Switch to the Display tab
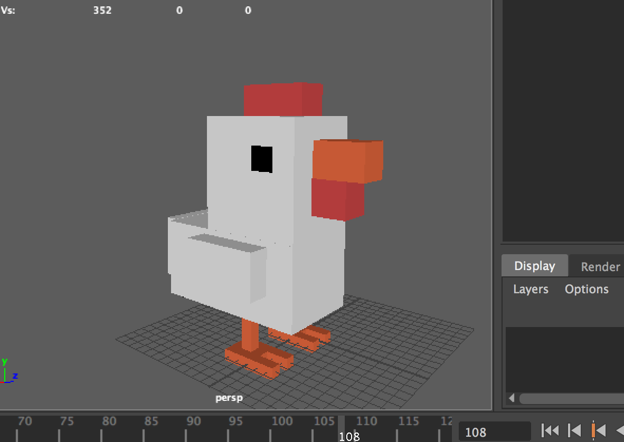 point(534,265)
